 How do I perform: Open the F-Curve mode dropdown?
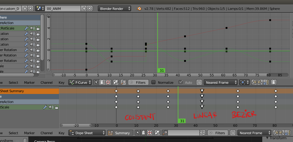[80, 82]
